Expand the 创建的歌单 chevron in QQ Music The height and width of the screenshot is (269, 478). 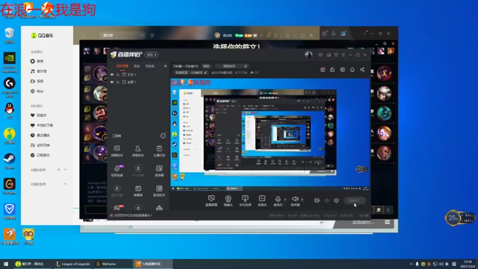(x=65, y=170)
